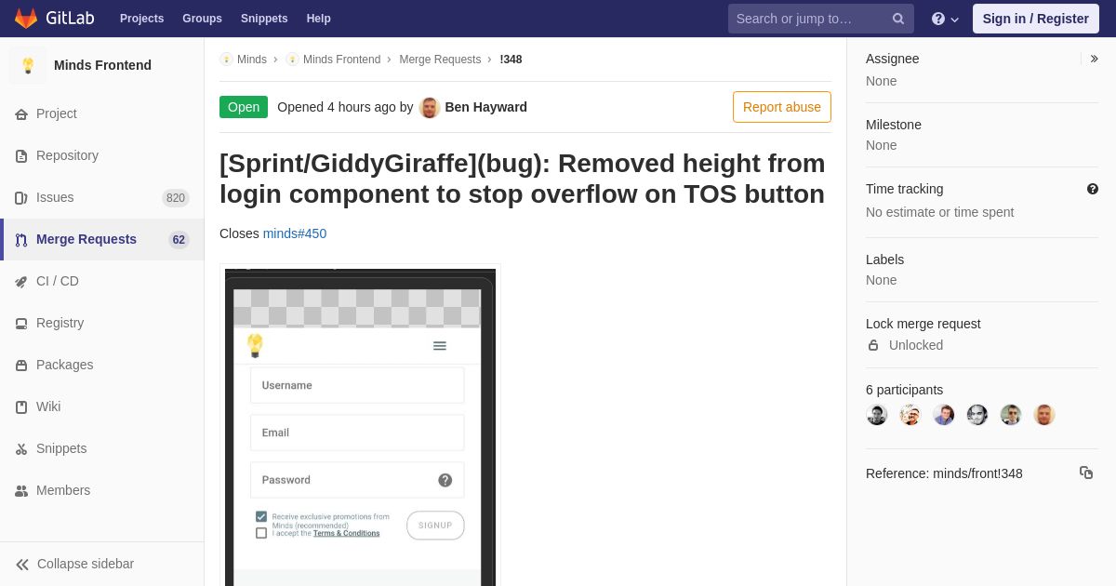Click the Ben Hayward author link
Image resolution: width=1116 pixels, height=586 pixels.
[x=485, y=107]
